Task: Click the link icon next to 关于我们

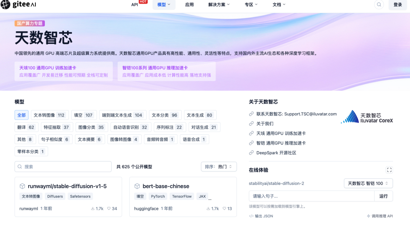Action: tap(251, 124)
